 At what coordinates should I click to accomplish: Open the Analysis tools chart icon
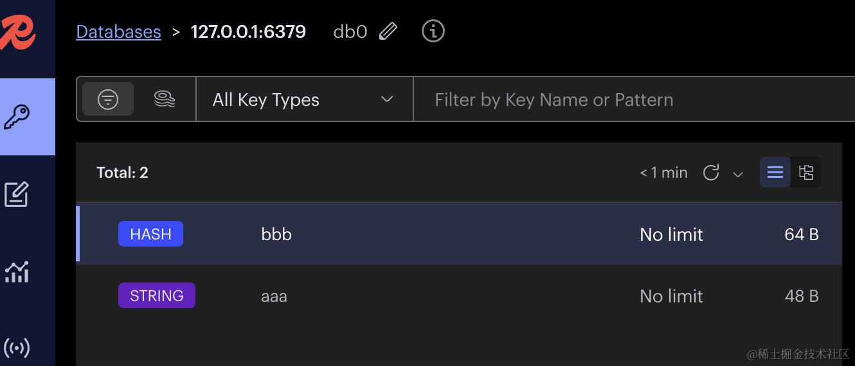17,272
